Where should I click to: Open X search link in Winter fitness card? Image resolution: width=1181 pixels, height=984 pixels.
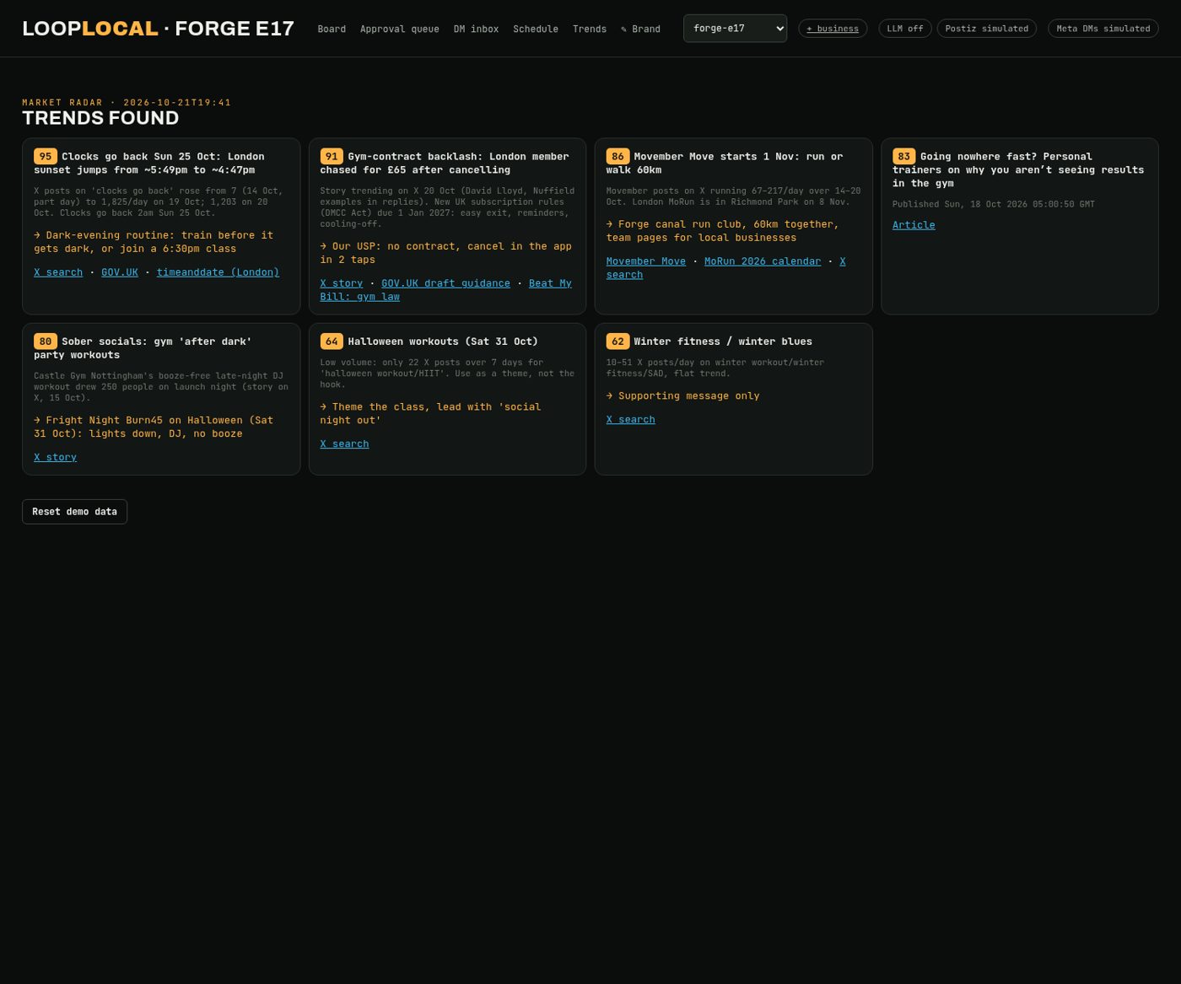(630, 419)
